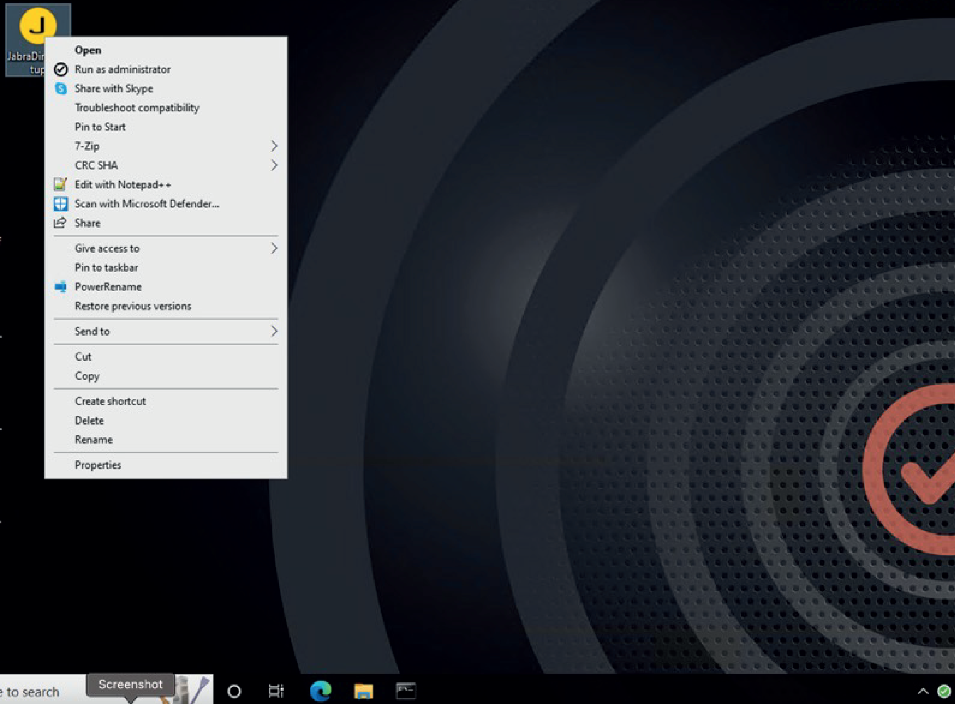Image resolution: width=955 pixels, height=704 pixels.
Task: Open Properties from the context menu
Action: [x=166, y=465]
